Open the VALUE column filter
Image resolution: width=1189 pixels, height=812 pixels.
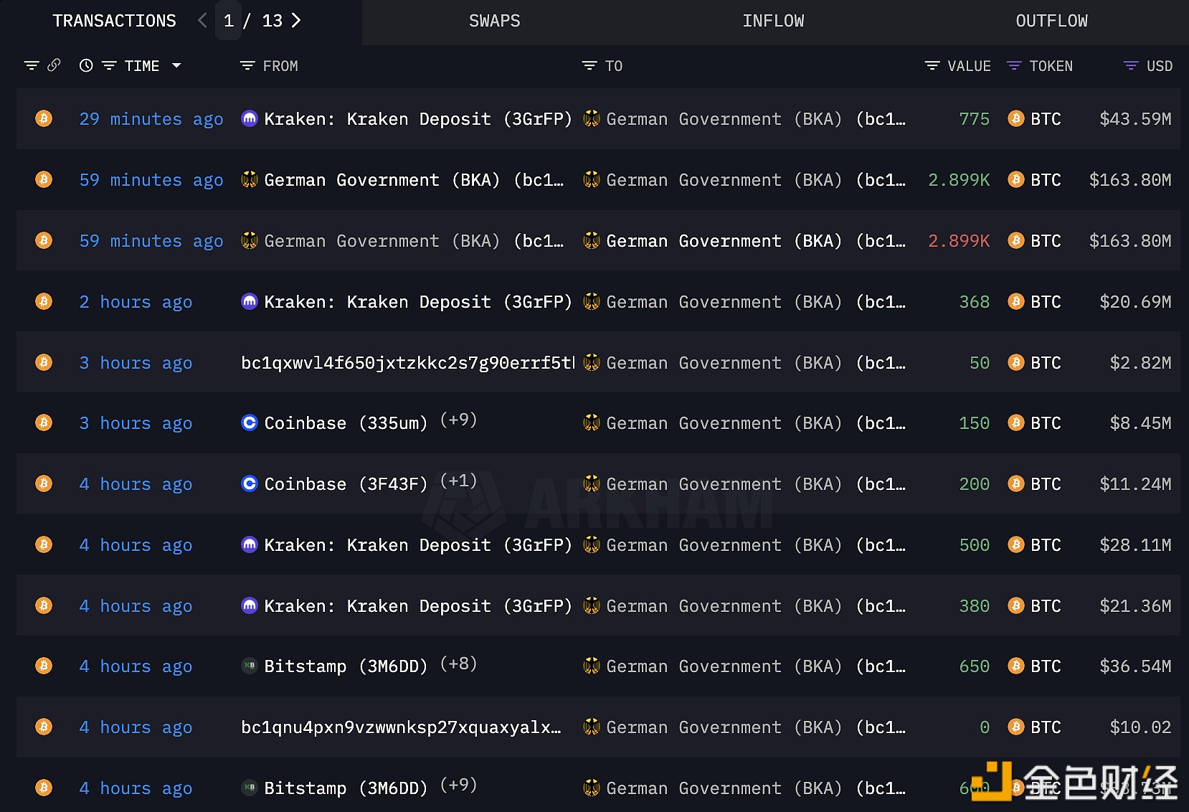[932, 66]
